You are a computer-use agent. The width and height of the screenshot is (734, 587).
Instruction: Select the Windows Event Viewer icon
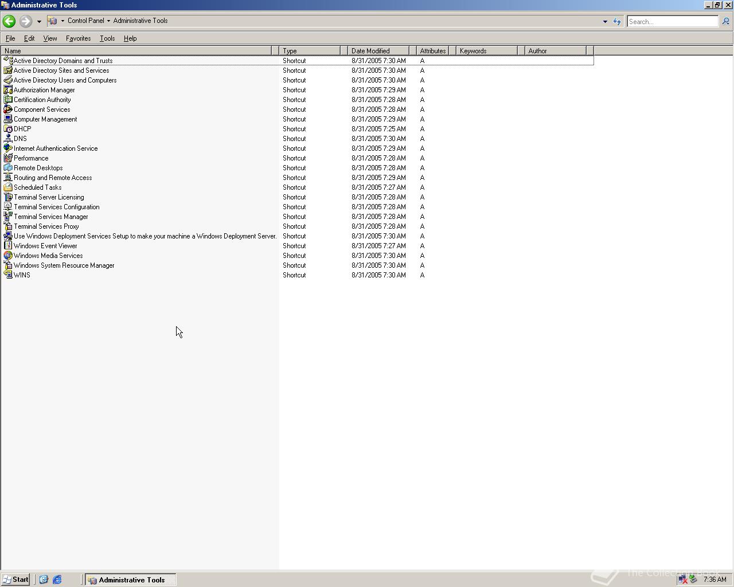tap(8, 246)
